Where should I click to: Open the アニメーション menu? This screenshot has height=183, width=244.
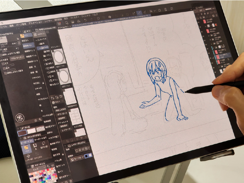(x=34, y=22)
